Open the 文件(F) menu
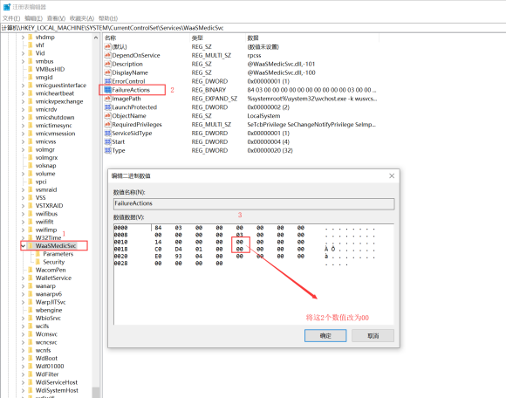506x398 pixels. tap(11, 18)
